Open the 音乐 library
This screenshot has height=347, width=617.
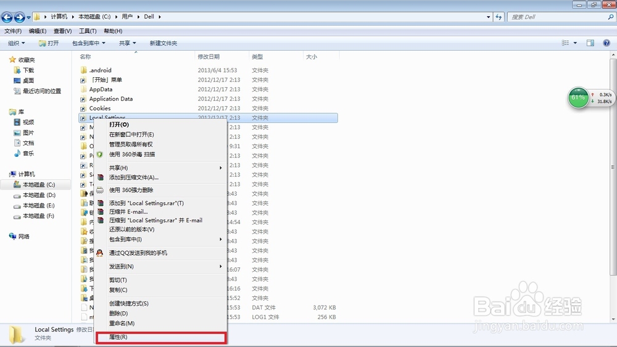[x=24, y=153]
